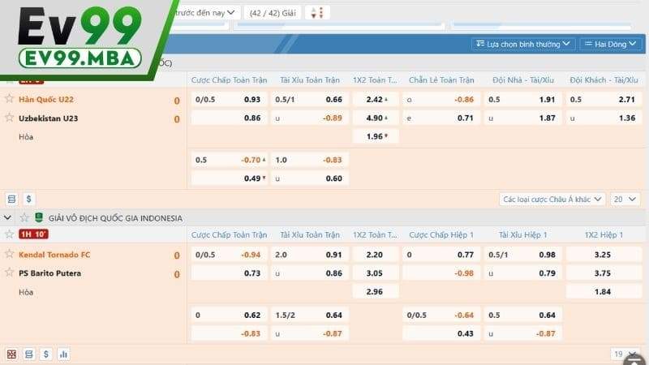Screen dimensions: 649x365
Task: Bet on PS Barito Putera at 3.05
Action: [x=375, y=273]
